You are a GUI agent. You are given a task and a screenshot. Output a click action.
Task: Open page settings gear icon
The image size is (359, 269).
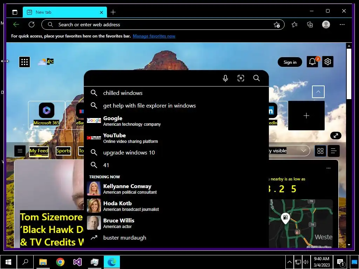point(328,62)
